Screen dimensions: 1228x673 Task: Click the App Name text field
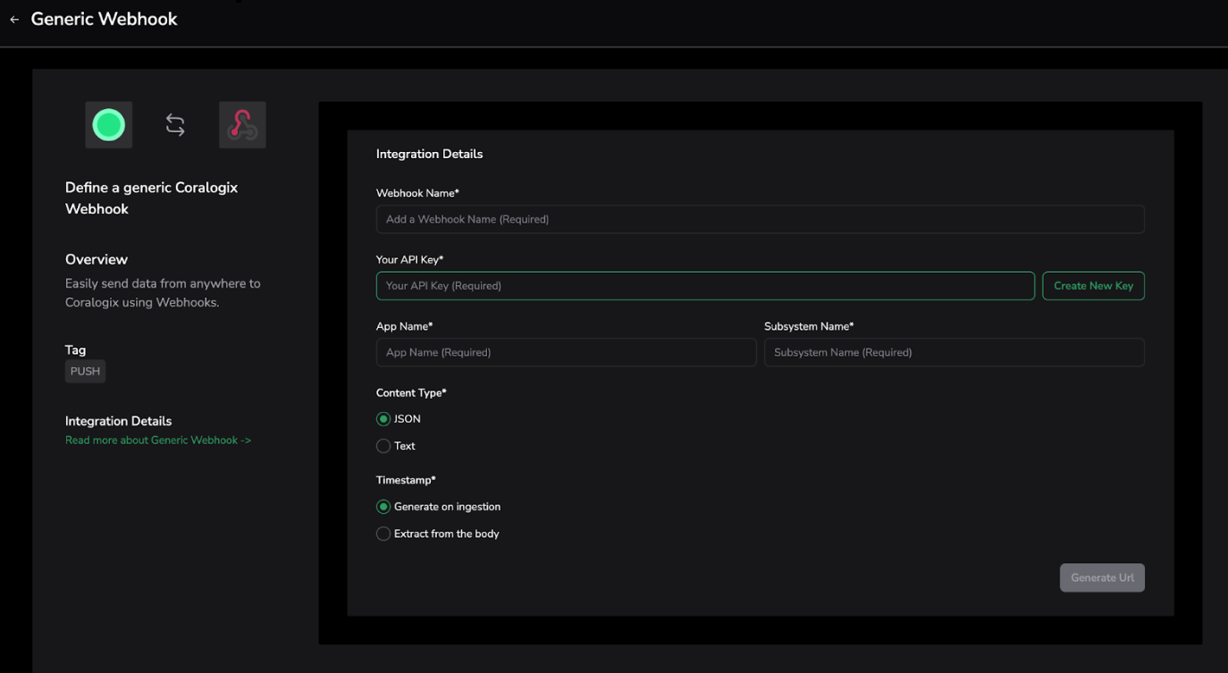566,352
